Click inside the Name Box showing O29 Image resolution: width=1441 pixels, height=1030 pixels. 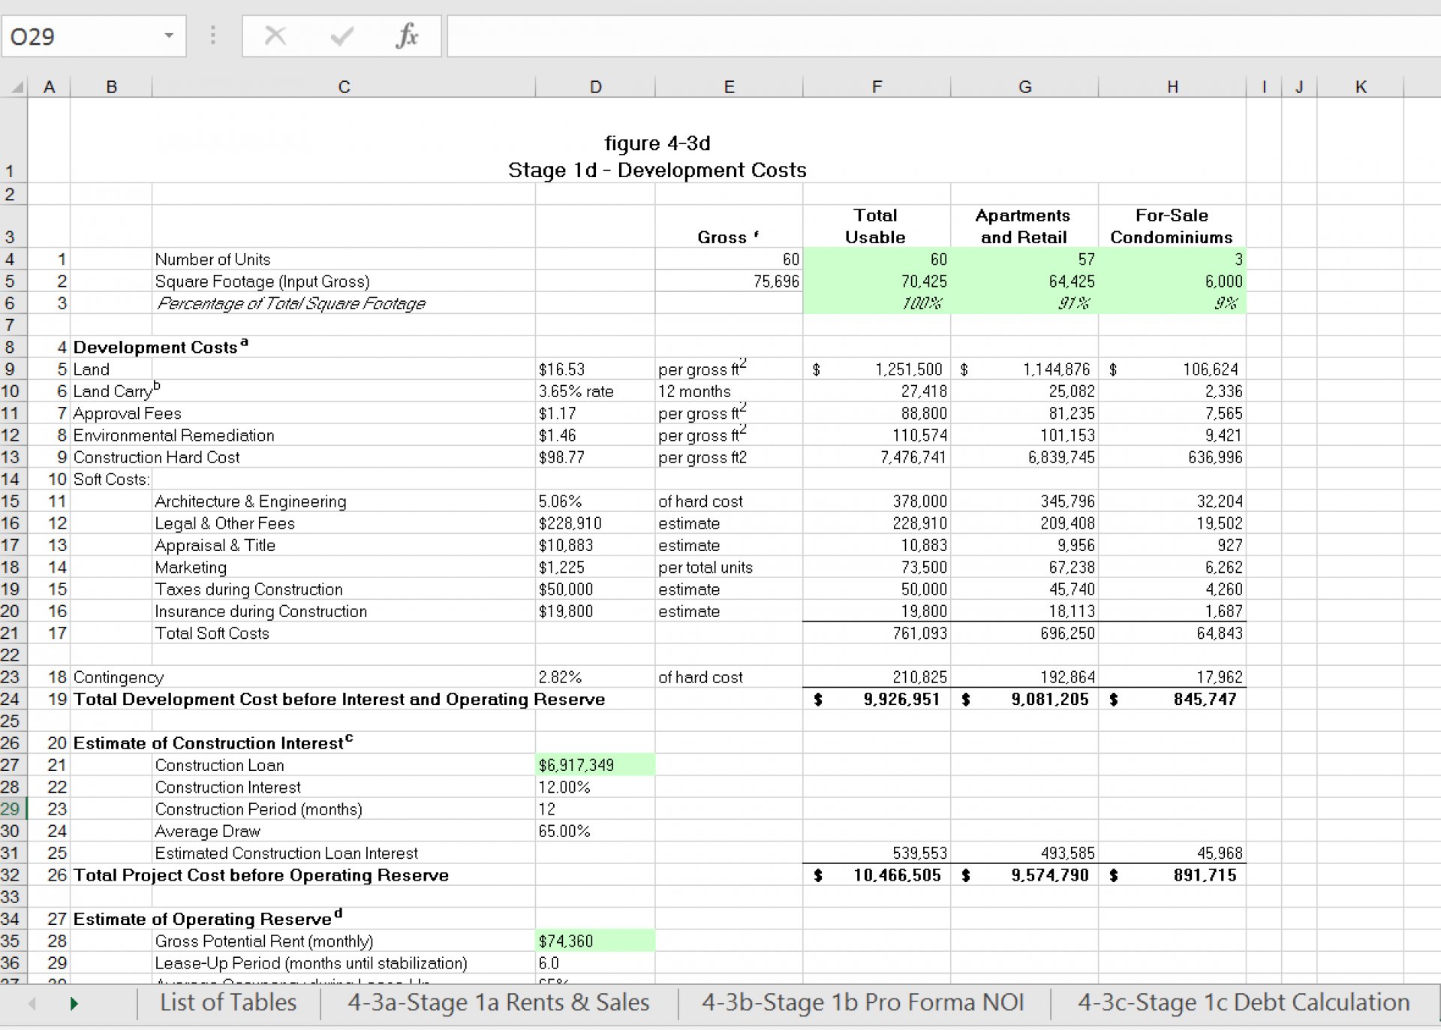click(x=83, y=35)
